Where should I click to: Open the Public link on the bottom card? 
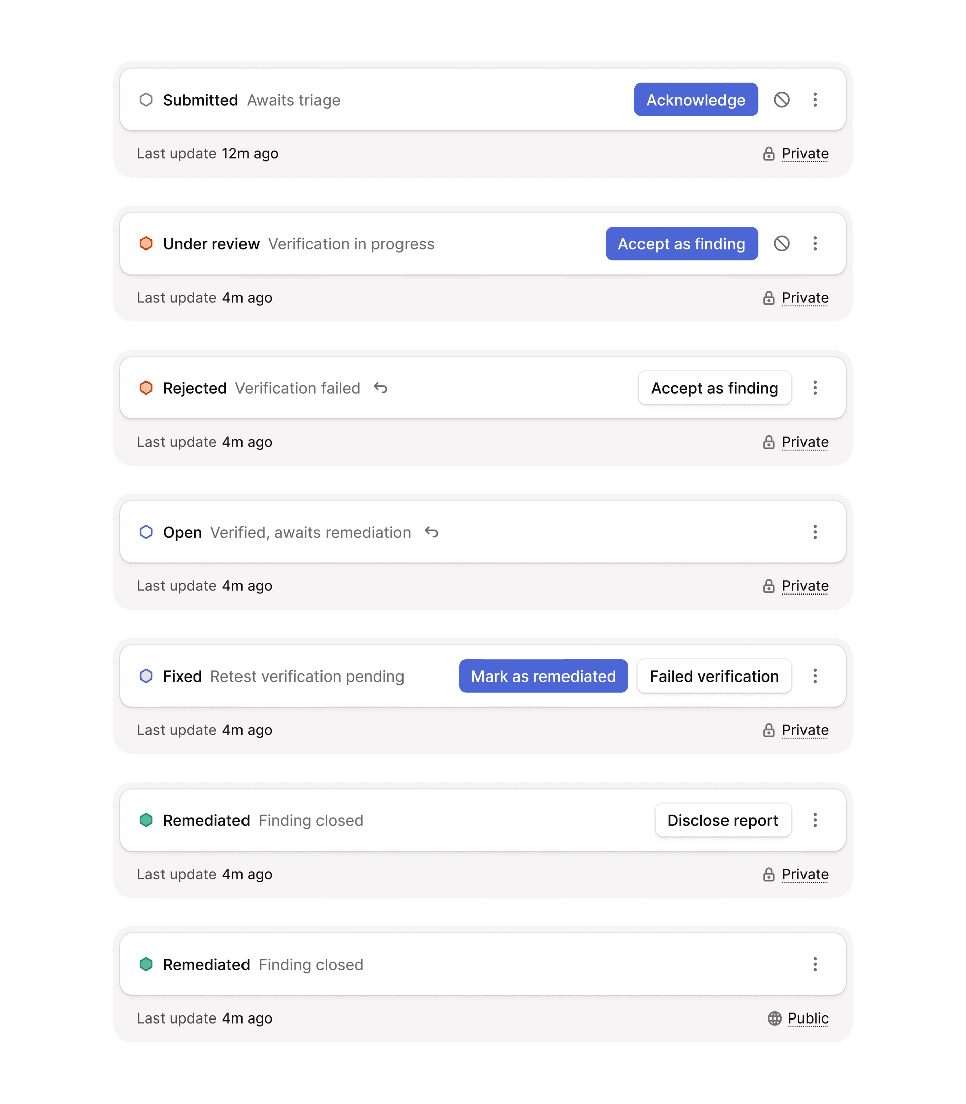pyautogui.click(x=808, y=1018)
